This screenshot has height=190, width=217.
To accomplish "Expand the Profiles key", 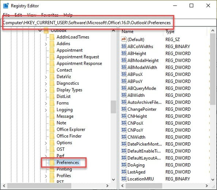I will (46, 176).
